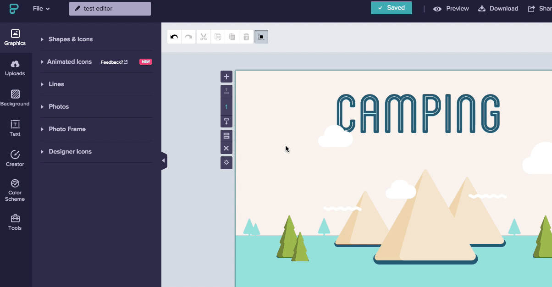
Task: Open the Color Scheme sidebar tab
Action: pos(15,190)
